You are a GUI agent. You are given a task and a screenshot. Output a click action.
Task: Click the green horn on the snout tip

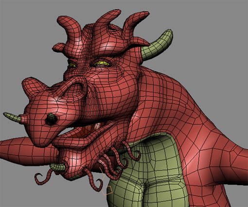(12, 117)
